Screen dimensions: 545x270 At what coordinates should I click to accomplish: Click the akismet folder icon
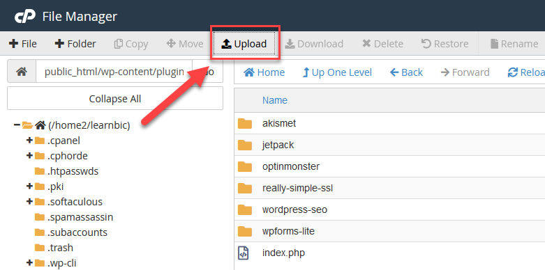click(x=245, y=123)
